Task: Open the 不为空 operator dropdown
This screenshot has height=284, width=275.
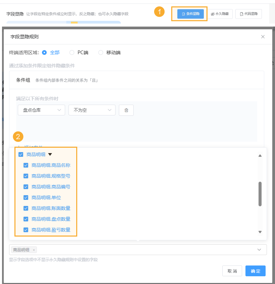Action: [92, 110]
